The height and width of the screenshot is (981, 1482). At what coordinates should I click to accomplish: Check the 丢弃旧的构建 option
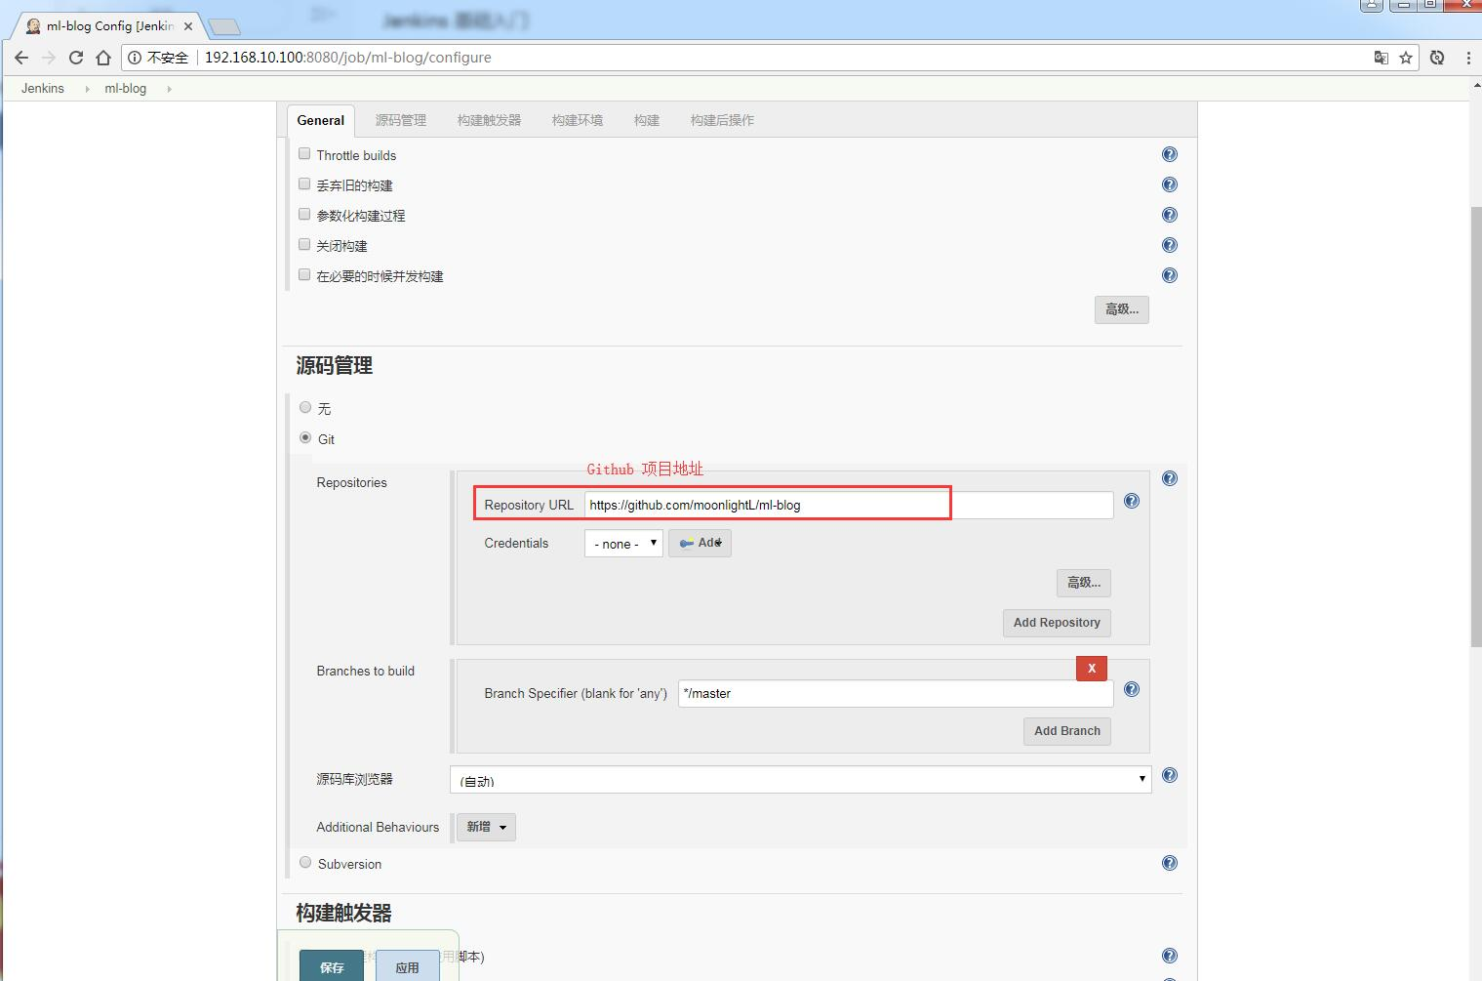tap(304, 184)
